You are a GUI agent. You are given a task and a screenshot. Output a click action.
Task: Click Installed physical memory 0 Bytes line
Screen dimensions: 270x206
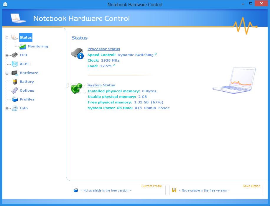[122, 91]
